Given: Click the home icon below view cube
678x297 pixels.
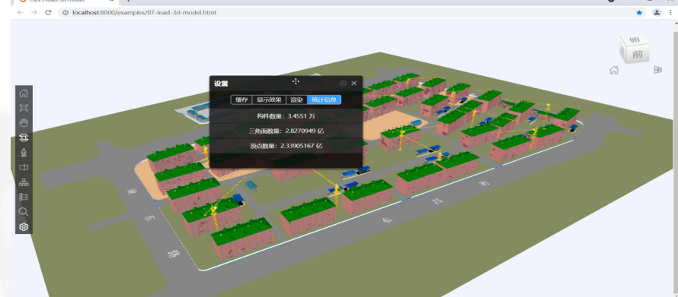Looking at the screenshot, I should coord(613,71).
